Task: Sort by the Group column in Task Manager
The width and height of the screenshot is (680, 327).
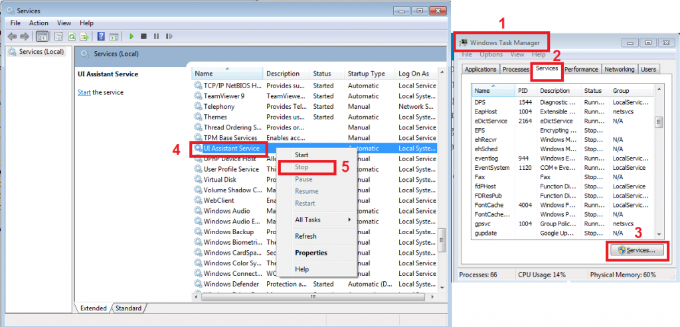Action: pos(632,91)
